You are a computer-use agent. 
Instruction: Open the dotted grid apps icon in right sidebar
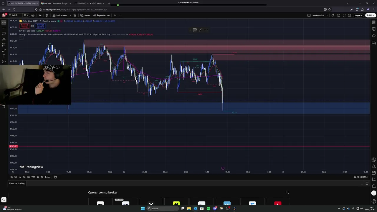374,193
